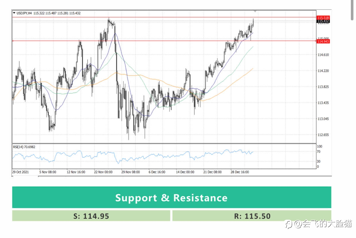This screenshot has height=238, width=356.
Task: Click the RSI scale value 100
Action: pos(320,146)
